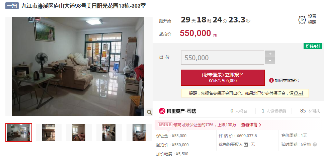Click the 立即报名 red signup button
Image resolution: width=324 pixels, height=164 pixels.
tap(223, 78)
